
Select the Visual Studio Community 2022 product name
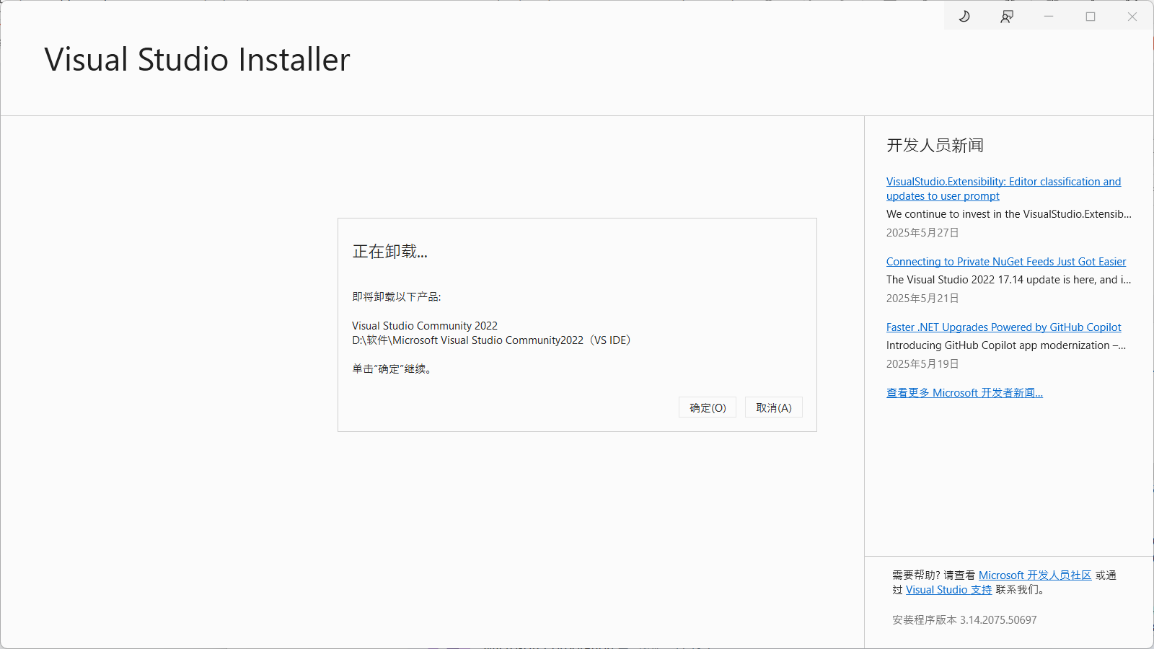[x=425, y=326]
